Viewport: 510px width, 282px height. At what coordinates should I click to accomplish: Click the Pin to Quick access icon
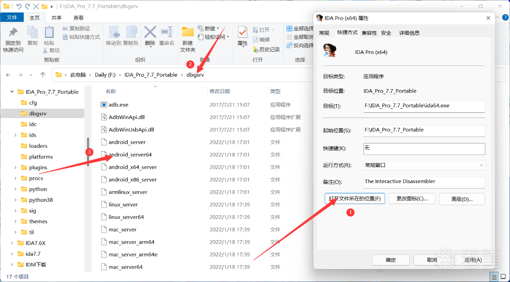[13, 33]
